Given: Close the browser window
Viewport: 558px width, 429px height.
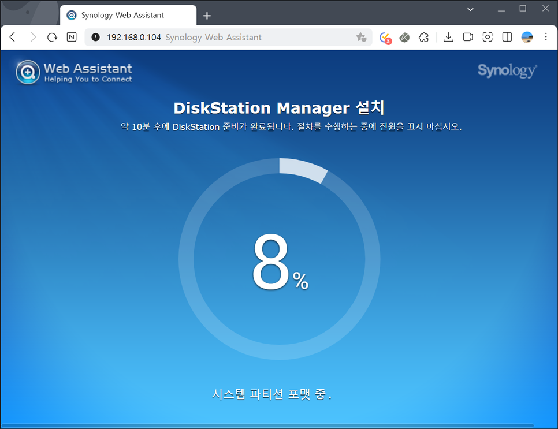Looking at the screenshot, I should coord(545,9).
